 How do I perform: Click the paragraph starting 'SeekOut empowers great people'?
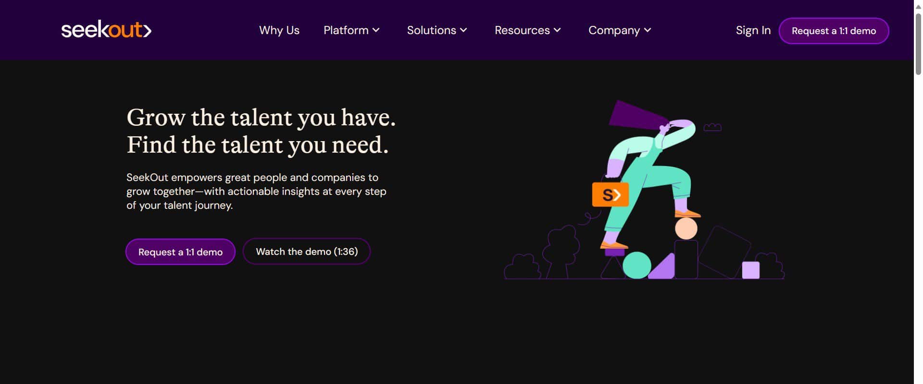pyautogui.click(x=256, y=191)
